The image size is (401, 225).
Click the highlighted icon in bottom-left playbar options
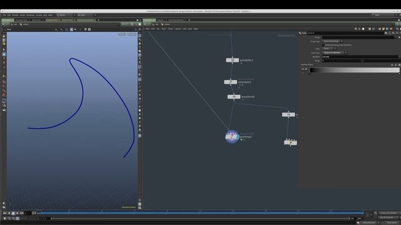pos(18,218)
